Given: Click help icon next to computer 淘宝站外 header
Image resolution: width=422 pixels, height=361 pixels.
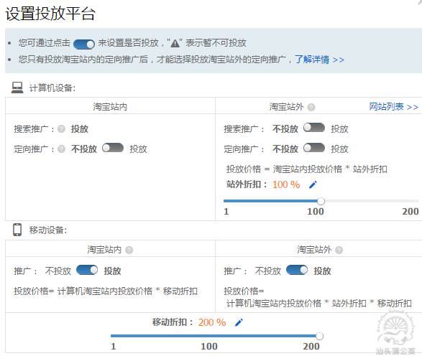Looking at the screenshot, I should [x=311, y=108].
